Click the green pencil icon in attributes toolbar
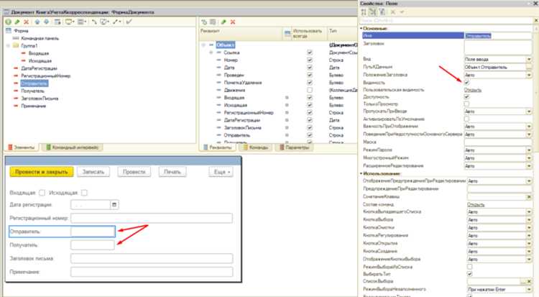539x297 pixels. click(x=224, y=22)
